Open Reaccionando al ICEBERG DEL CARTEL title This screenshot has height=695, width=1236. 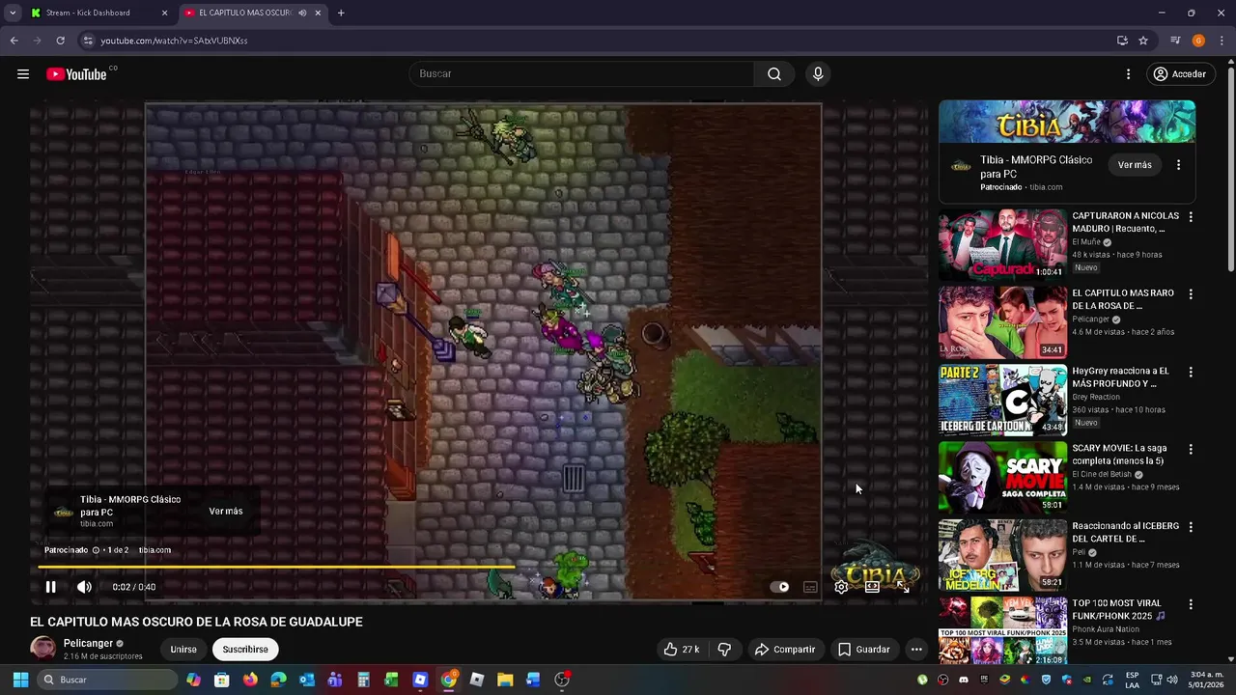coord(1126,532)
